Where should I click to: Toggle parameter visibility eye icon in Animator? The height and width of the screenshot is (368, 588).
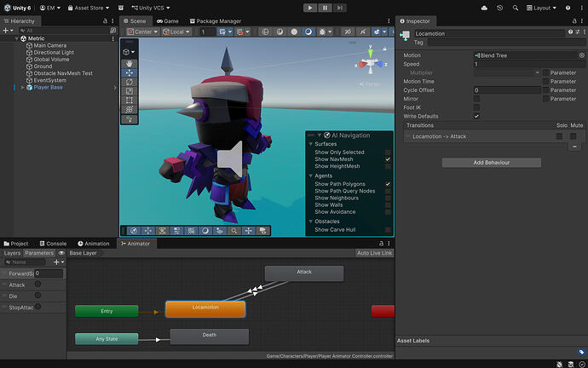click(x=61, y=253)
